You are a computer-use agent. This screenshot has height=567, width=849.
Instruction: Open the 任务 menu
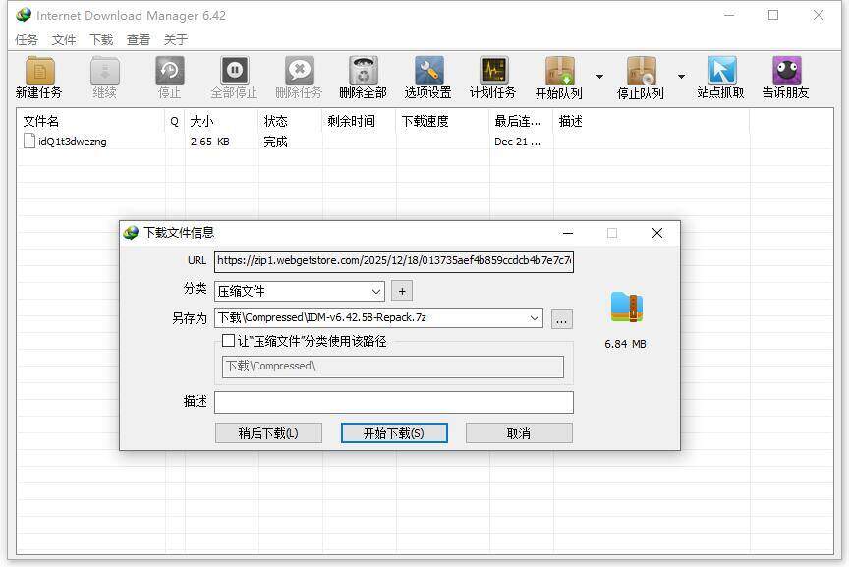click(27, 40)
